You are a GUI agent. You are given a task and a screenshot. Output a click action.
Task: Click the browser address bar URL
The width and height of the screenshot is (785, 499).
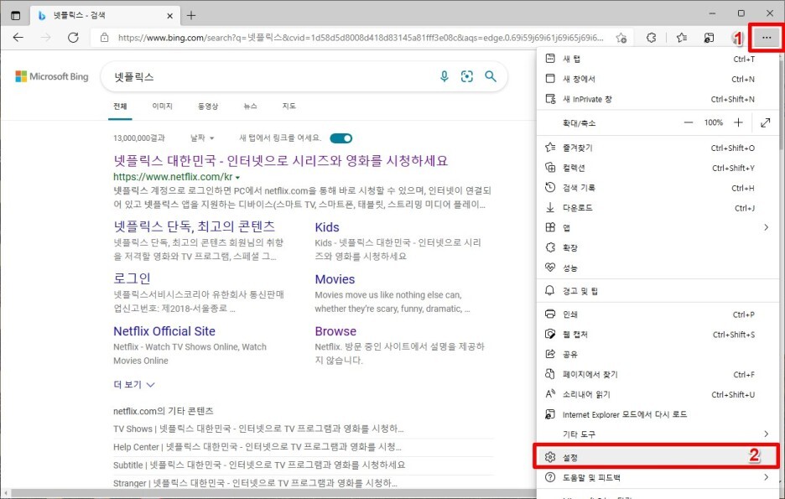pyautogui.click(x=361, y=38)
